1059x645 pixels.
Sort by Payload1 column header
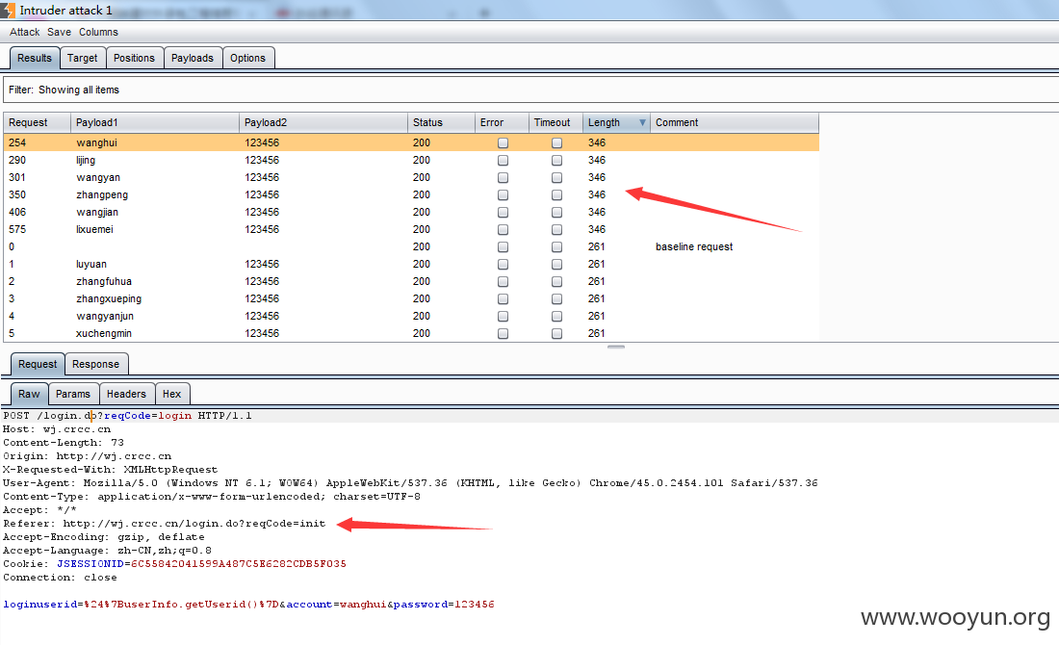[x=155, y=122]
